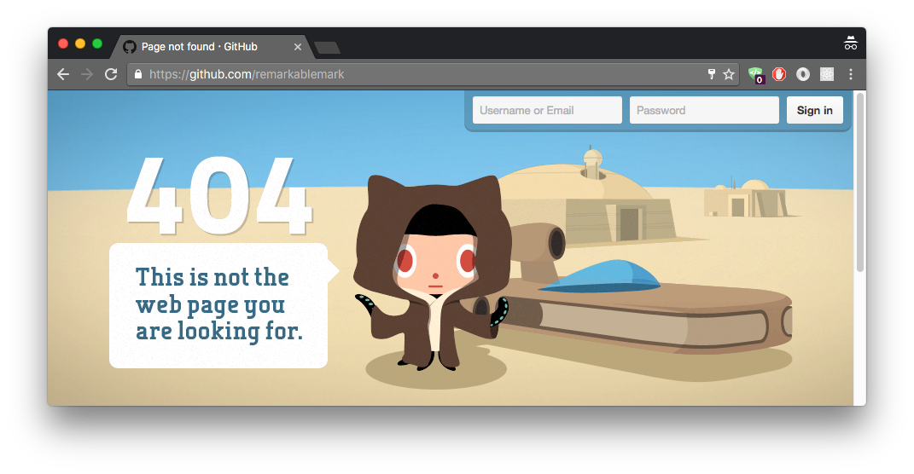914x474 pixels.
Task: Click the red stop-hand adblock extension
Action: click(x=779, y=74)
